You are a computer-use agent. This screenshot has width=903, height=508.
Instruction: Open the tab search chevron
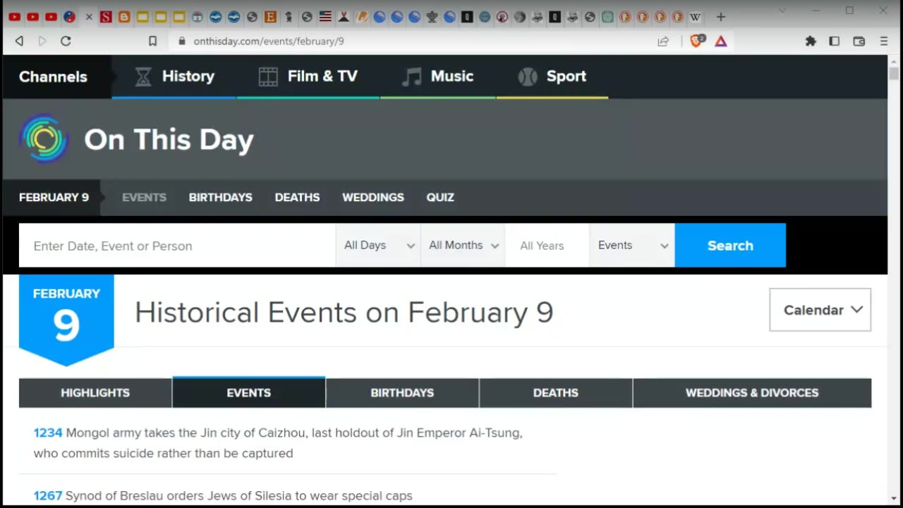click(782, 11)
